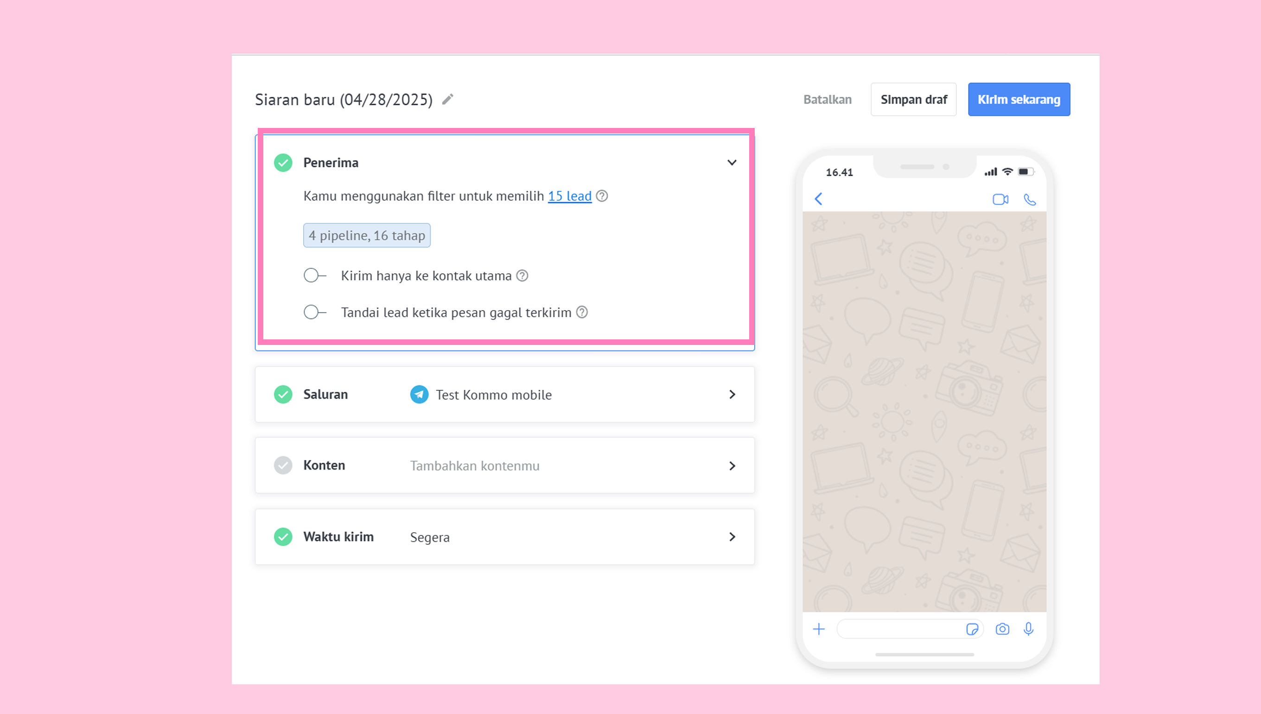The image size is (1261, 714).
Task: Click the Konten section label
Action: point(324,465)
